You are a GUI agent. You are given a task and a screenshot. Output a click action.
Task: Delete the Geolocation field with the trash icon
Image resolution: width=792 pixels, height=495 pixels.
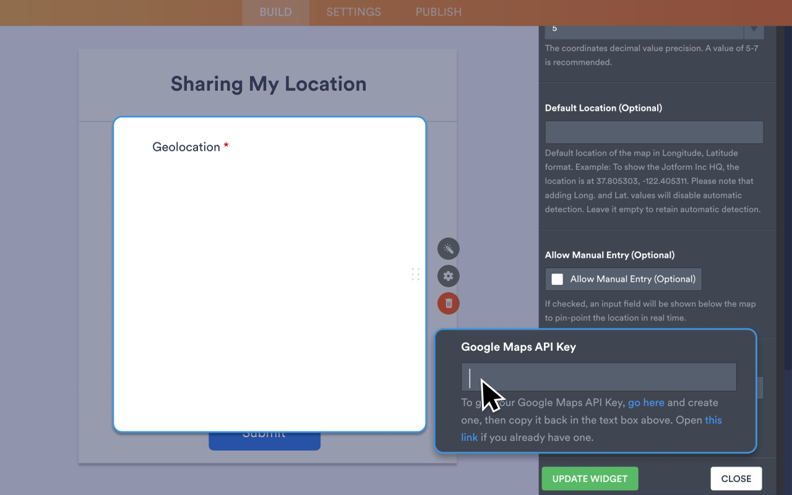pos(448,303)
